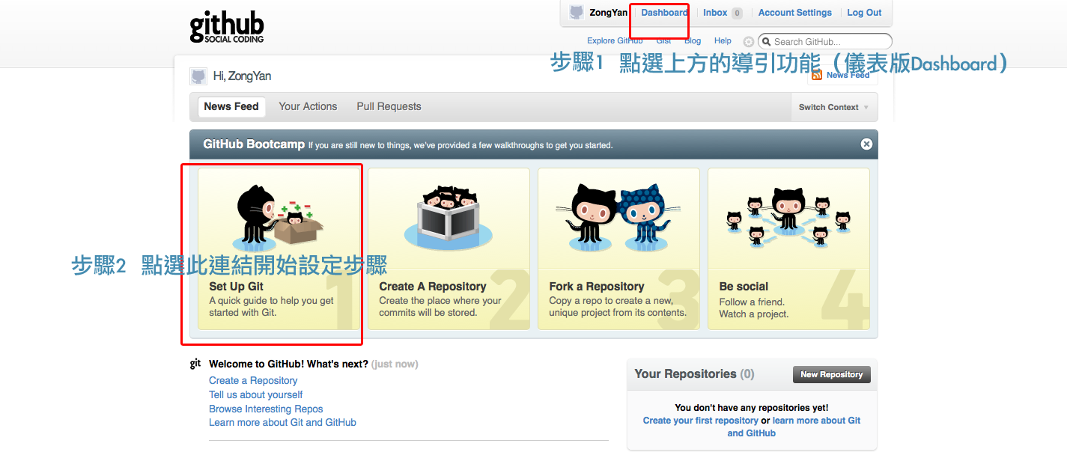Open the Switch Context dropdown
Viewport: 1067px width, 473px height.
coord(833,107)
